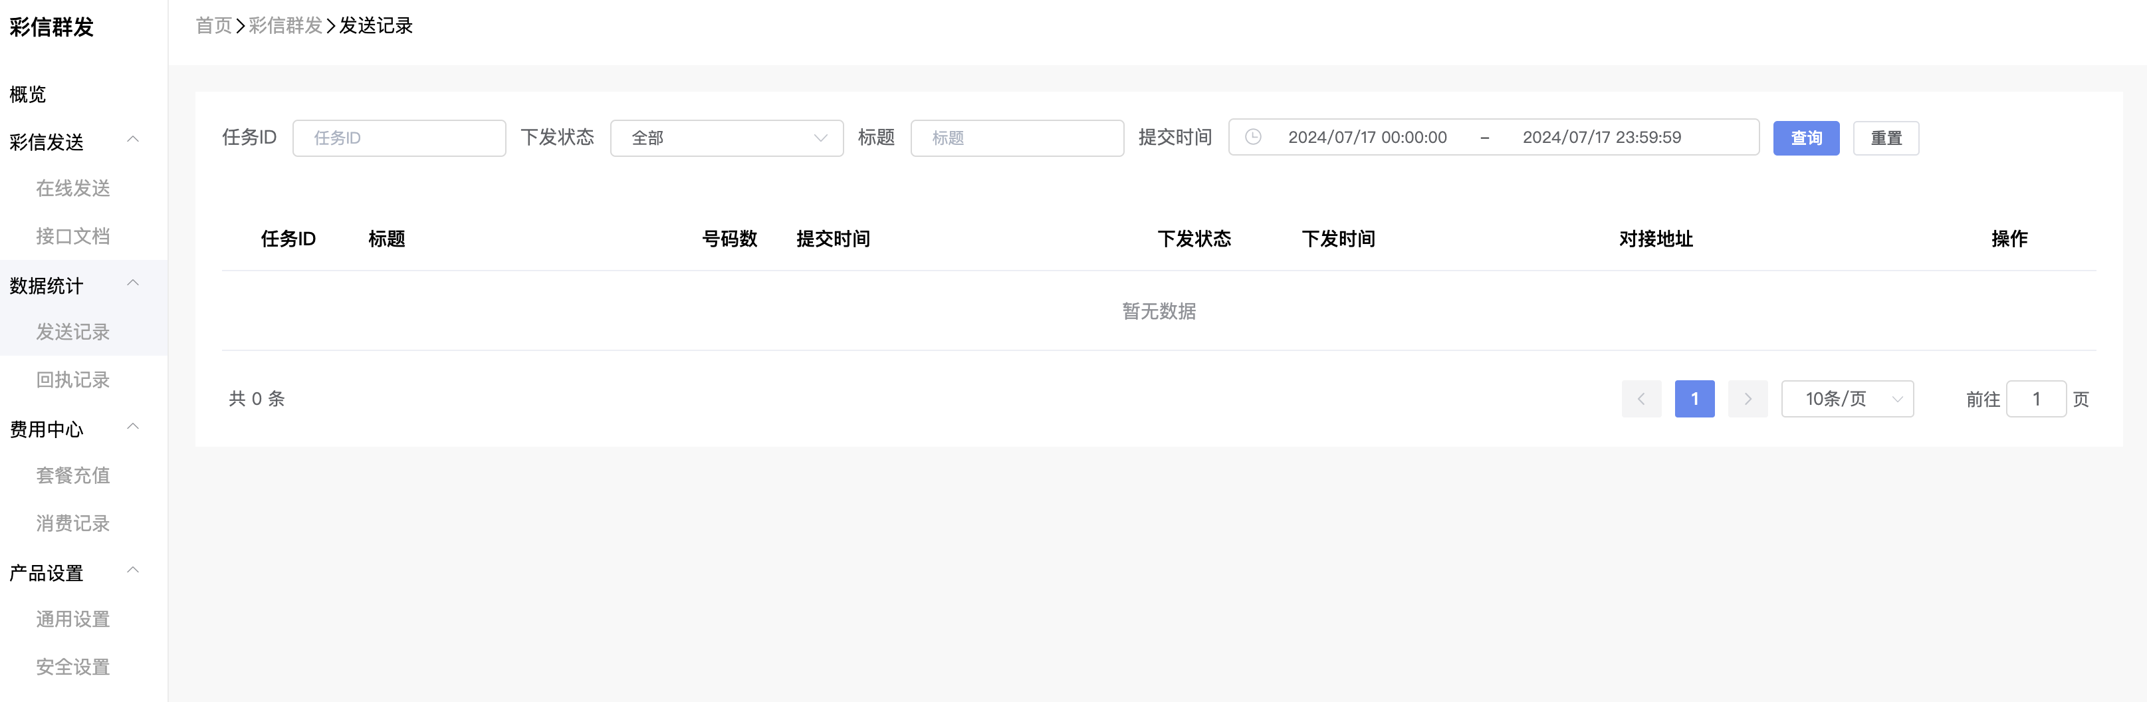2147x702 pixels.
Task: Open 在线发送 in the sidebar
Action: [72, 188]
